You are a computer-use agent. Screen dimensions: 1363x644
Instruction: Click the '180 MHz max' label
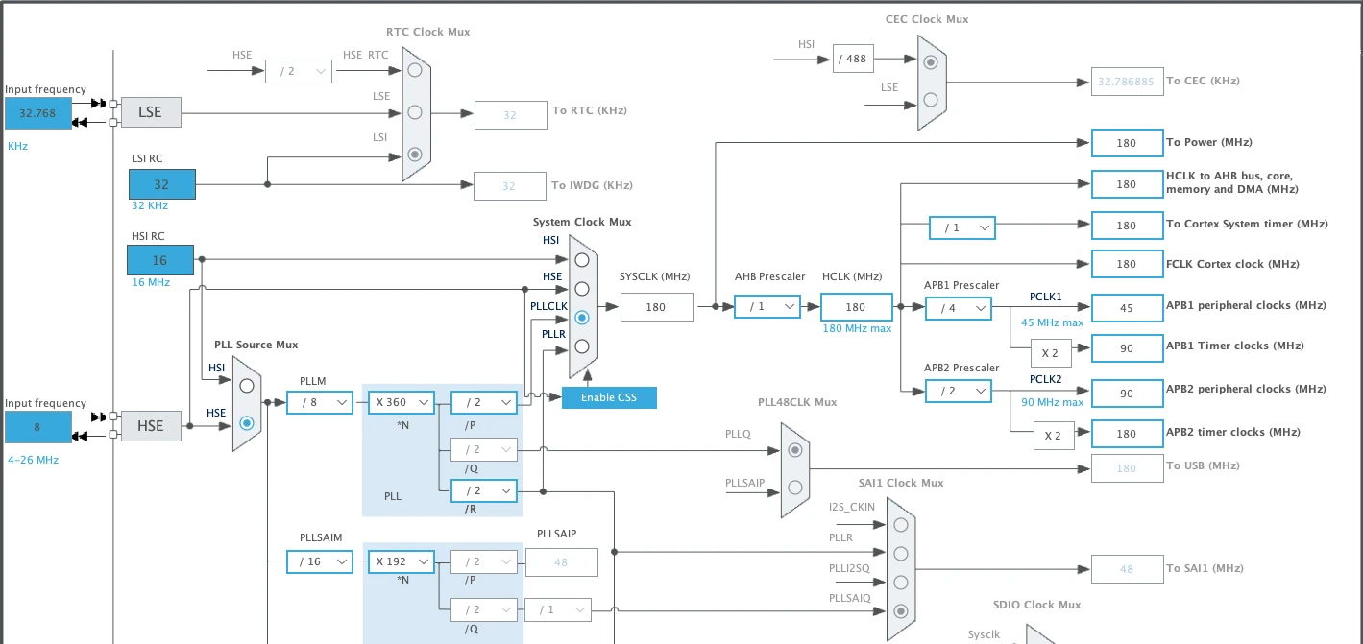[x=857, y=328]
